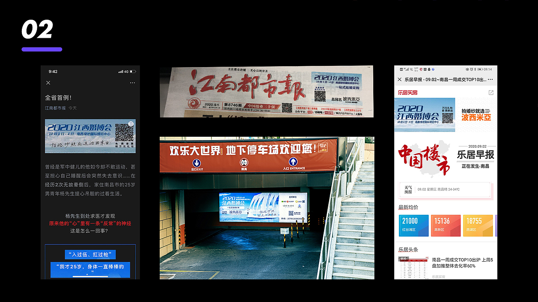Screen dimensions: 538x302
Task: Open the 江南都市报 account link
Action: [x=55, y=108]
